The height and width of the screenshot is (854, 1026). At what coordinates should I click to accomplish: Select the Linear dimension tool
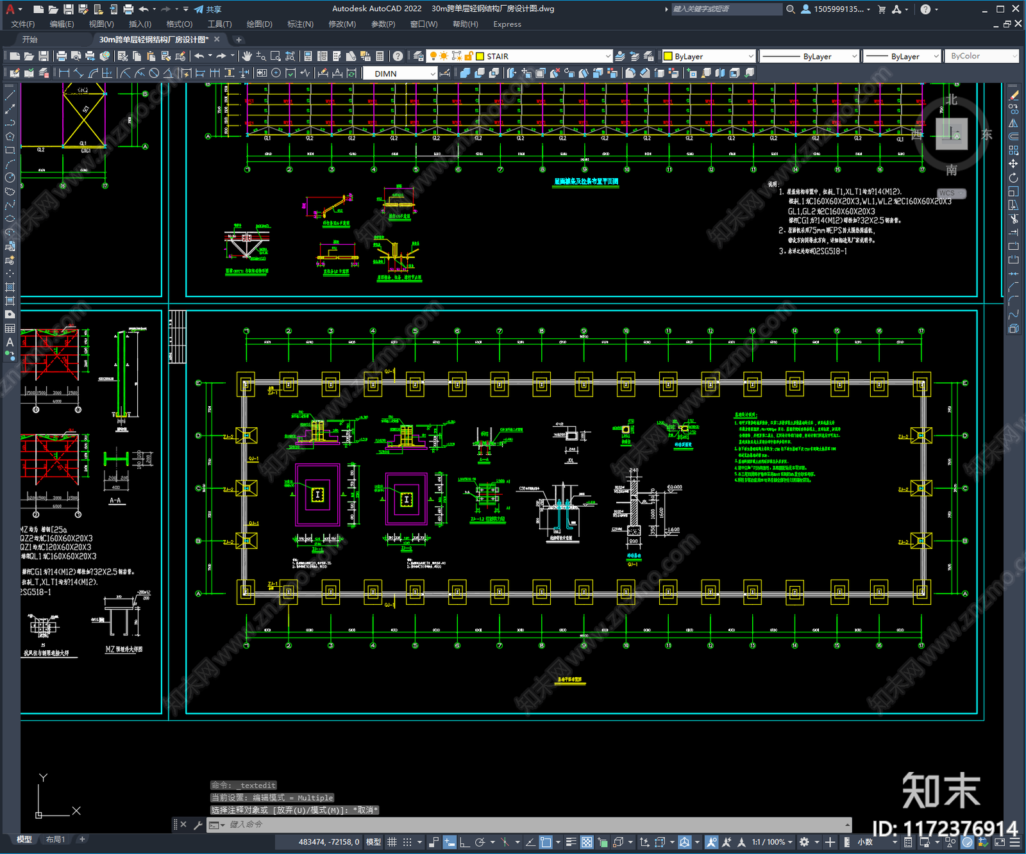pyautogui.click(x=64, y=73)
